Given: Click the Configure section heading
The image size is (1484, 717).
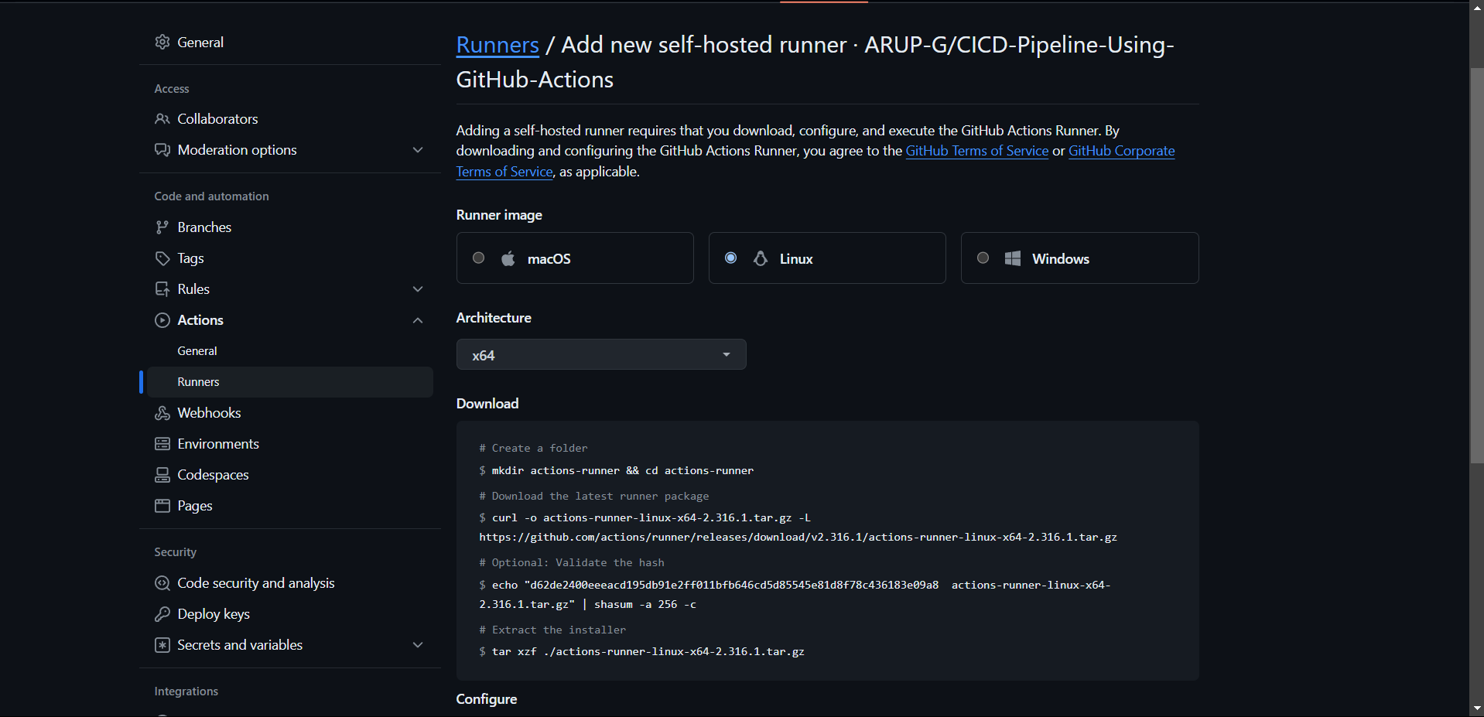Looking at the screenshot, I should [x=487, y=699].
